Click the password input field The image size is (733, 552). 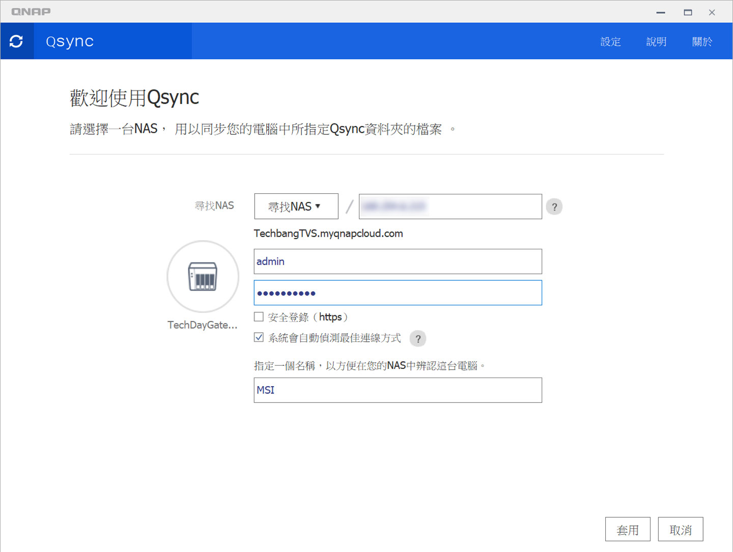398,293
